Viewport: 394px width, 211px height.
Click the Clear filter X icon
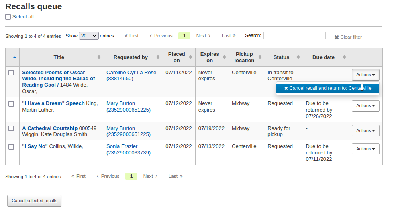(337, 37)
